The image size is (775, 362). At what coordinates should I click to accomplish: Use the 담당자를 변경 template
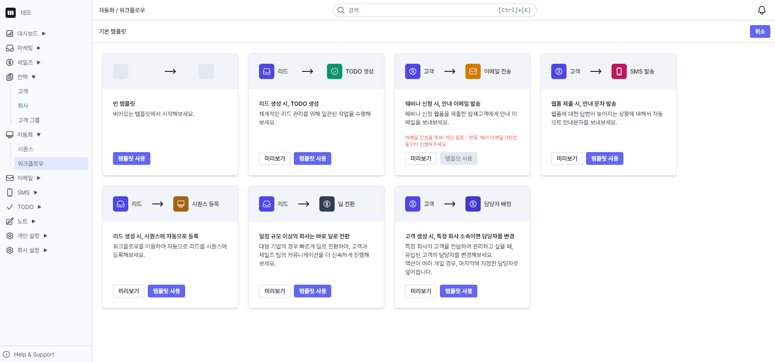point(459,291)
